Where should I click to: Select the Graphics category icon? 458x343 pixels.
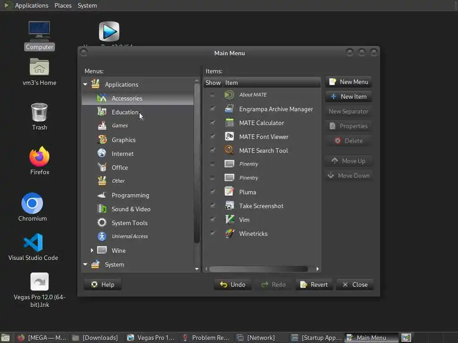pos(102,140)
